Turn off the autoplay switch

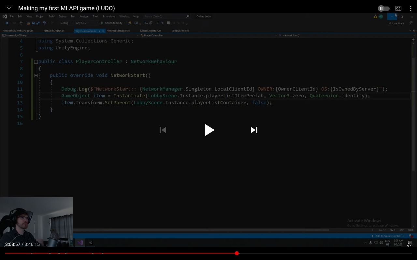[x=383, y=8]
